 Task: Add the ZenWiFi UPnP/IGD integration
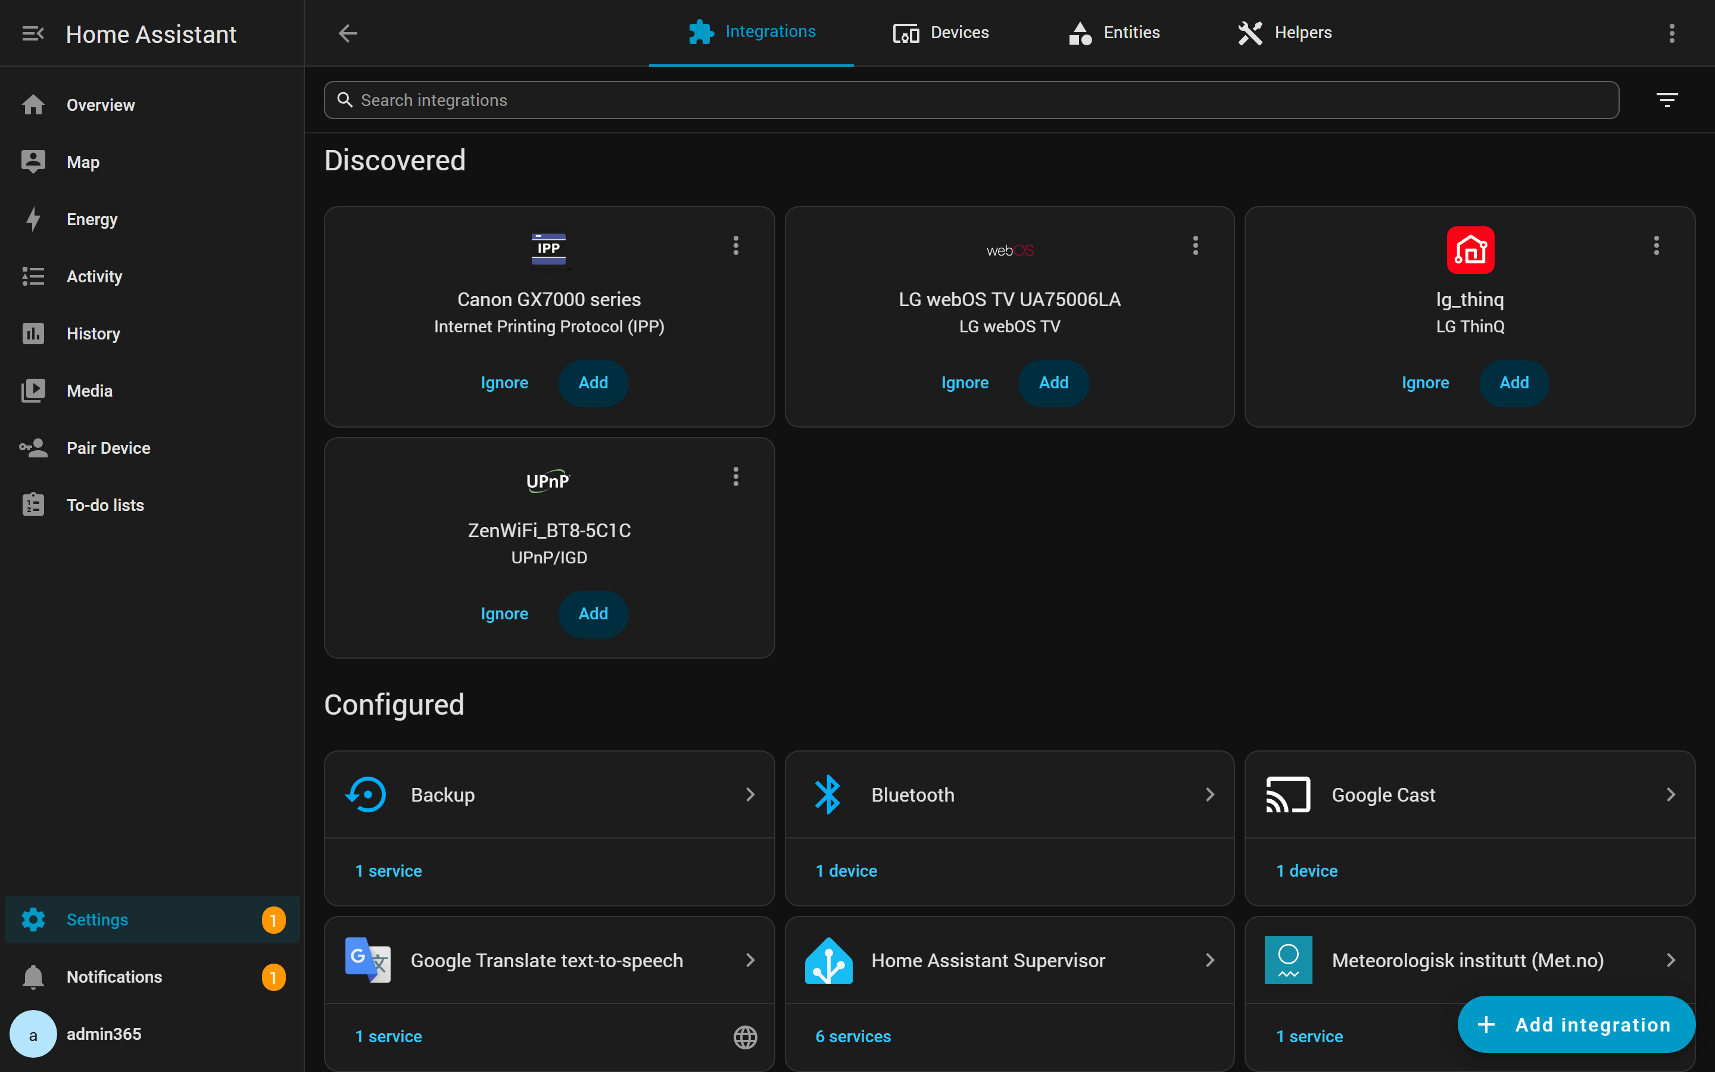pos(593,614)
